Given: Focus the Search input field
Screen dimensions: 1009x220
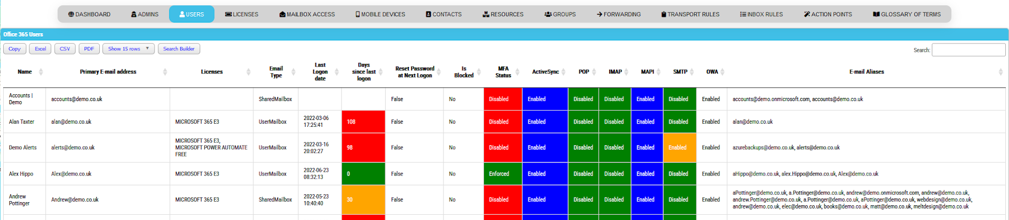Looking at the screenshot, I should [x=968, y=50].
